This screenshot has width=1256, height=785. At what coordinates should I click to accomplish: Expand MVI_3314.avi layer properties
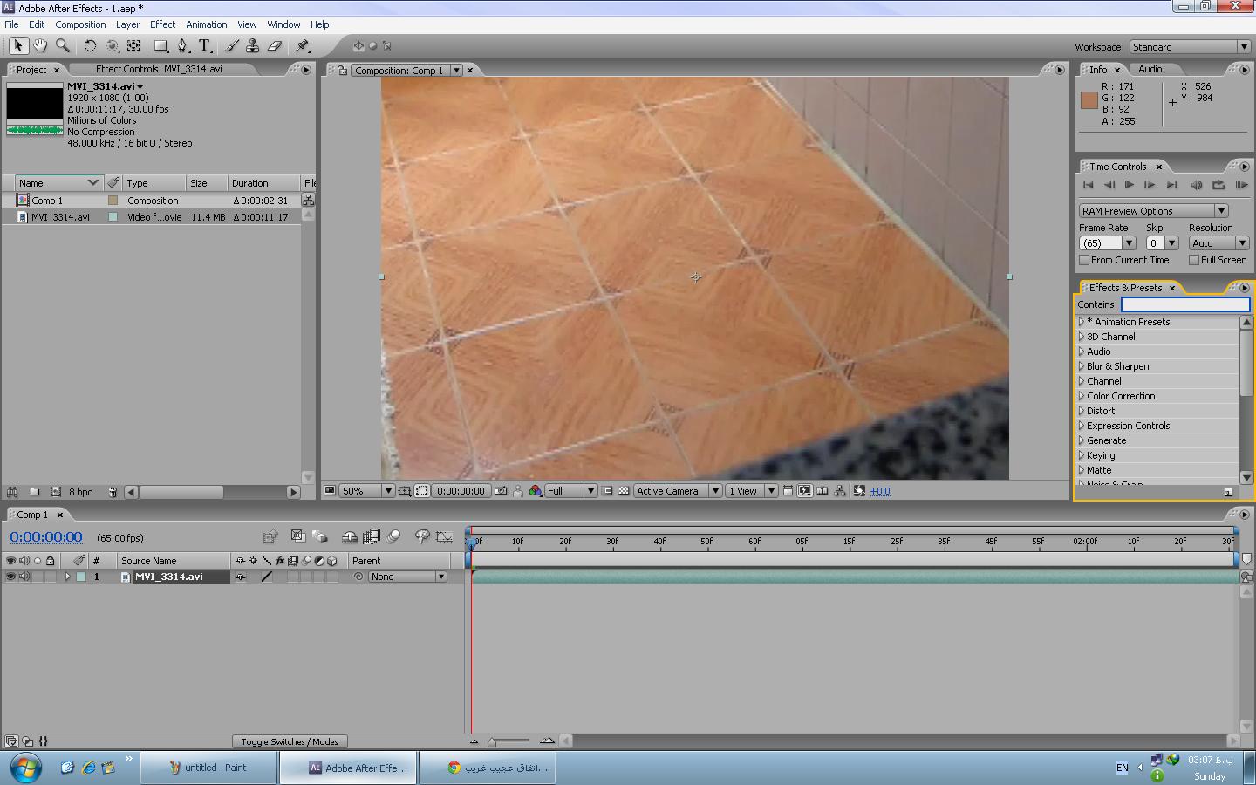(x=67, y=577)
